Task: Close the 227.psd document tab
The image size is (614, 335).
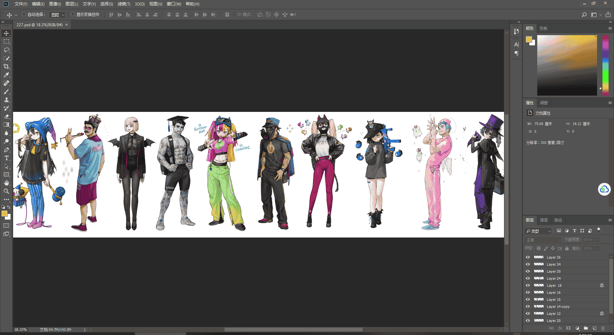Action: click(67, 25)
